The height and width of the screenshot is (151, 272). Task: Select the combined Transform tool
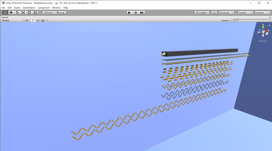[35, 13]
